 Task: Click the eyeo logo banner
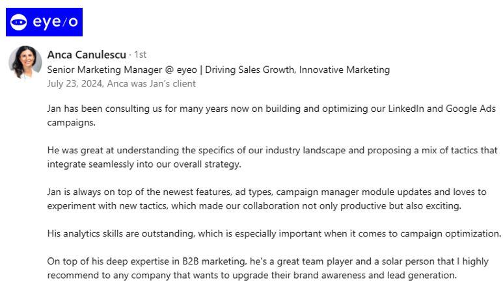point(44,22)
